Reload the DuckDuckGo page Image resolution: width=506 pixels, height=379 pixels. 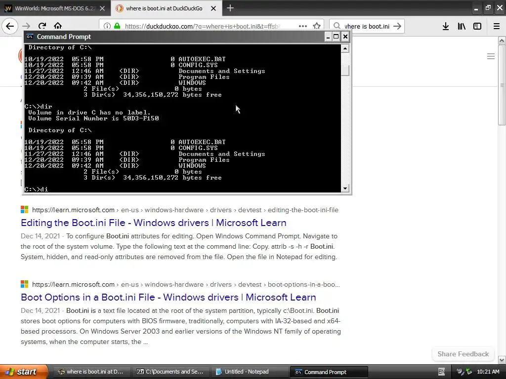click(42, 26)
